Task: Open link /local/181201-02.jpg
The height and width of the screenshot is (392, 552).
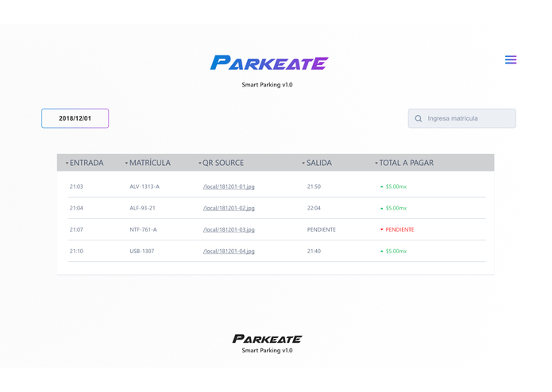Action: [x=229, y=208]
